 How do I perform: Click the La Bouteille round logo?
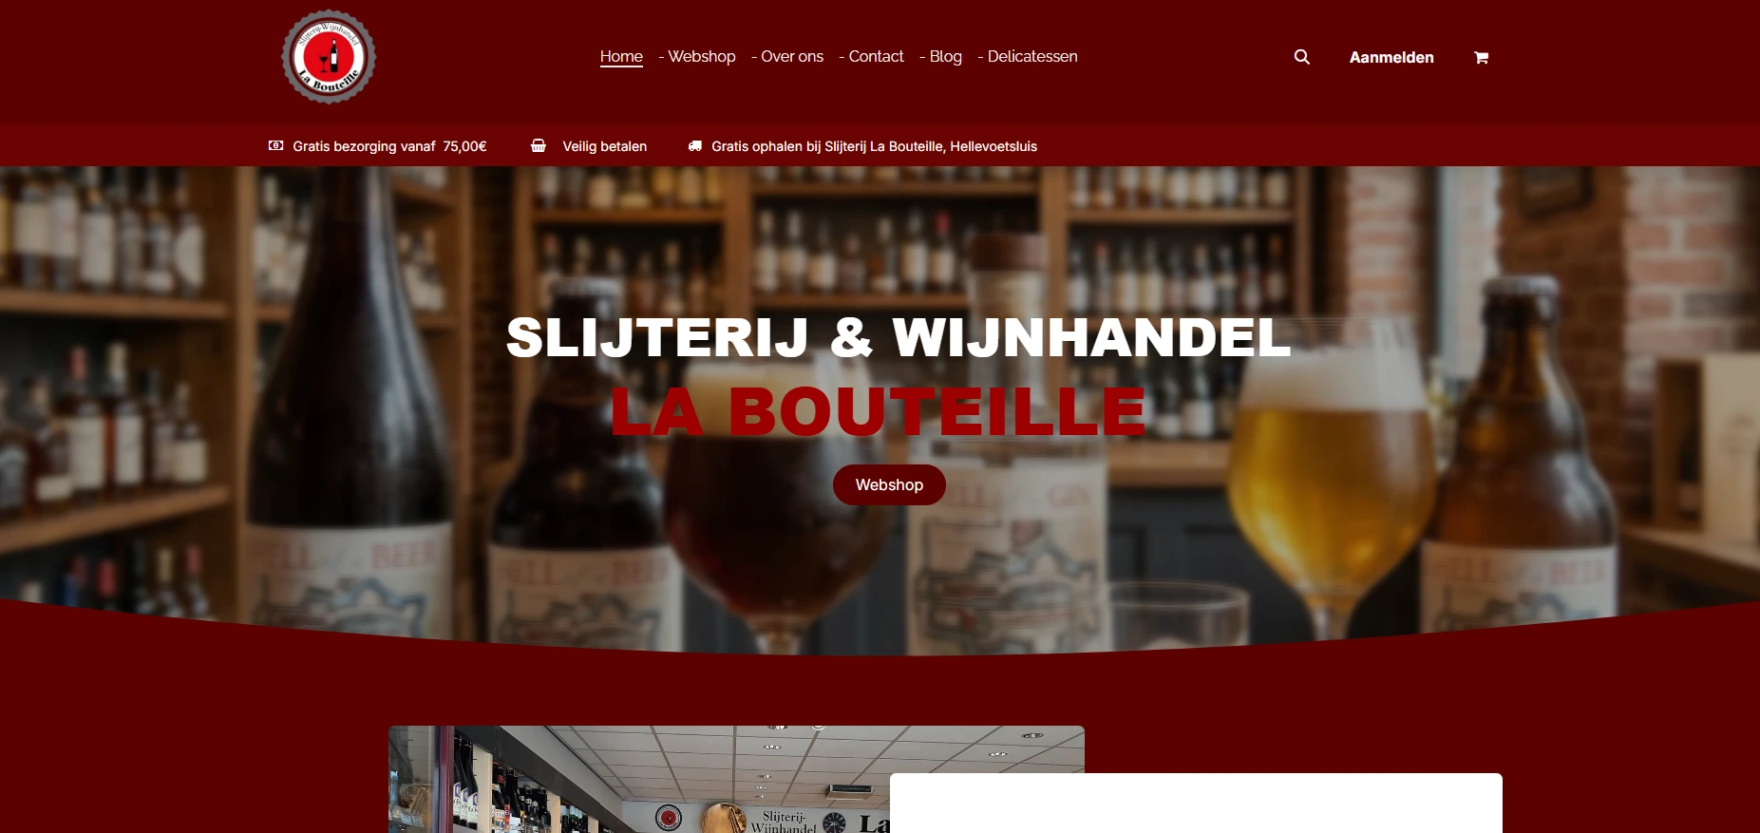coord(329,57)
